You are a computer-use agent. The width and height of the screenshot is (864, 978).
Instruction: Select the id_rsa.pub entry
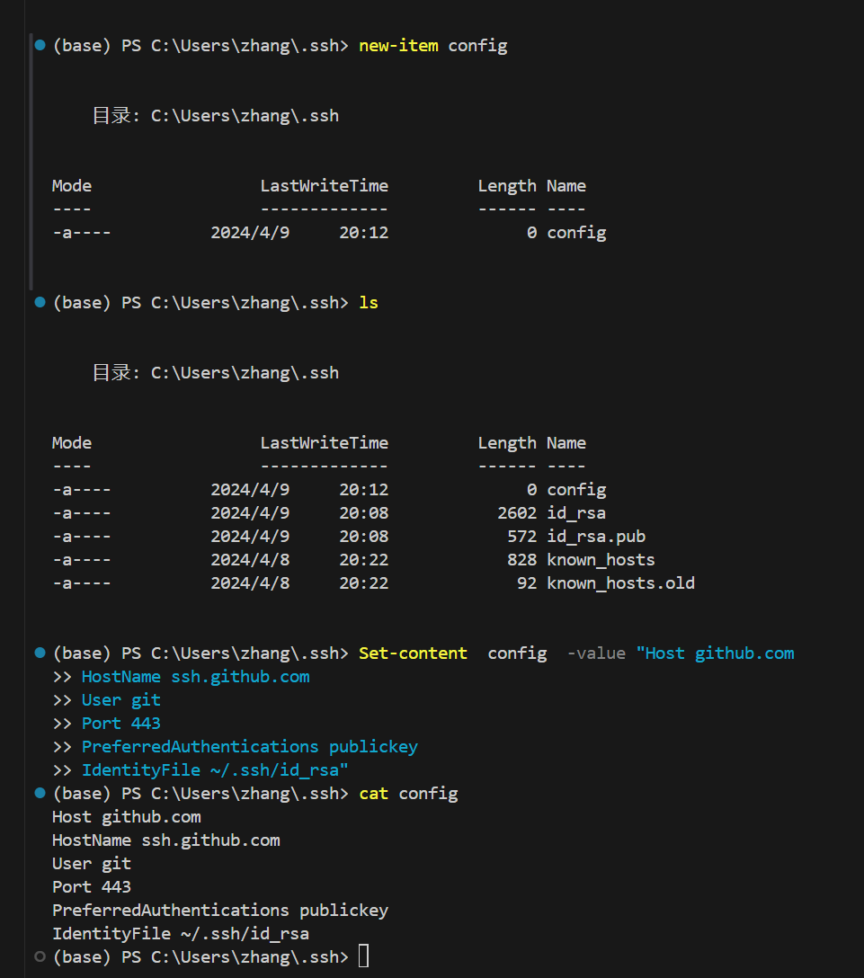coord(596,536)
